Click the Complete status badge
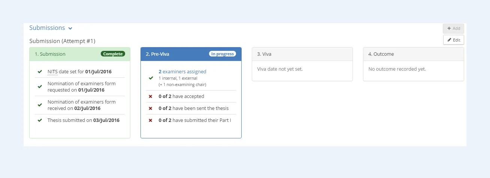The image size is (490, 178). pos(113,54)
